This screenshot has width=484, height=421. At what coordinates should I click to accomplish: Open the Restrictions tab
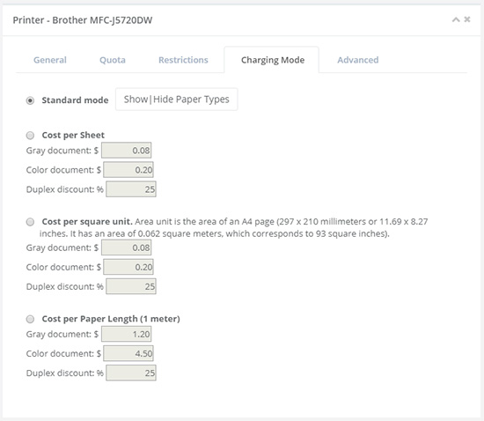pyautogui.click(x=183, y=60)
